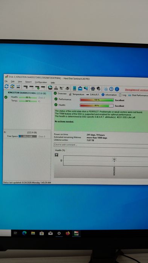Switch to the Disk Performance tab
The height and width of the screenshot is (263, 148).
(x=138, y=95)
